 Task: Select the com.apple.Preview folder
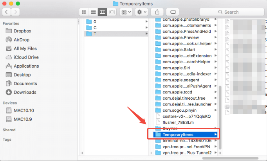(186, 38)
